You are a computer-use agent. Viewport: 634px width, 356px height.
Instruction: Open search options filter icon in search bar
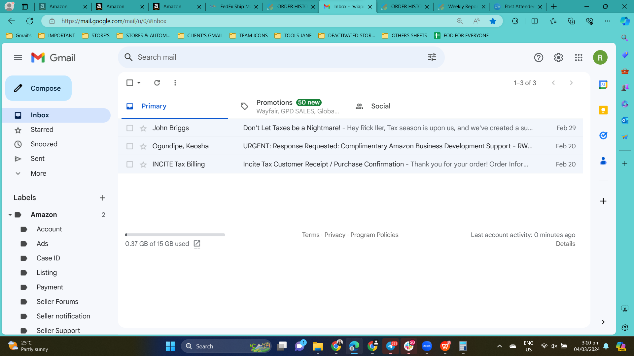tap(432, 57)
